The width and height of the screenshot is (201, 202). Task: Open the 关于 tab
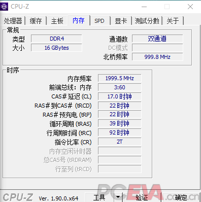pos(173,21)
